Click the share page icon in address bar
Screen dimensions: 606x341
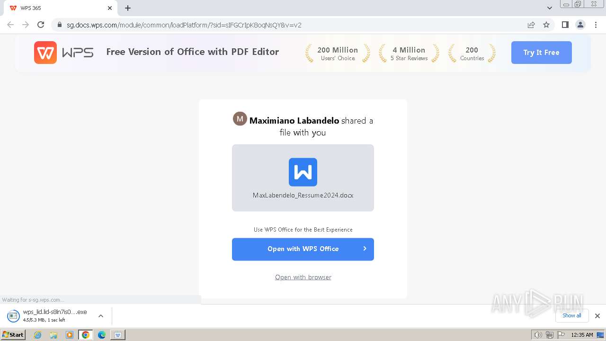531,25
